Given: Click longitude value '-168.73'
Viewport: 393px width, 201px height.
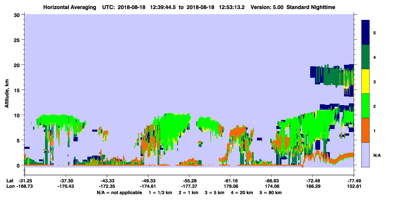Looking at the screenshot, I should 24,187.
